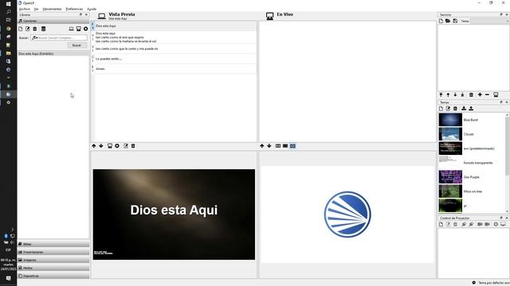Undock the Servicio panel with float button

click(501, 14)
